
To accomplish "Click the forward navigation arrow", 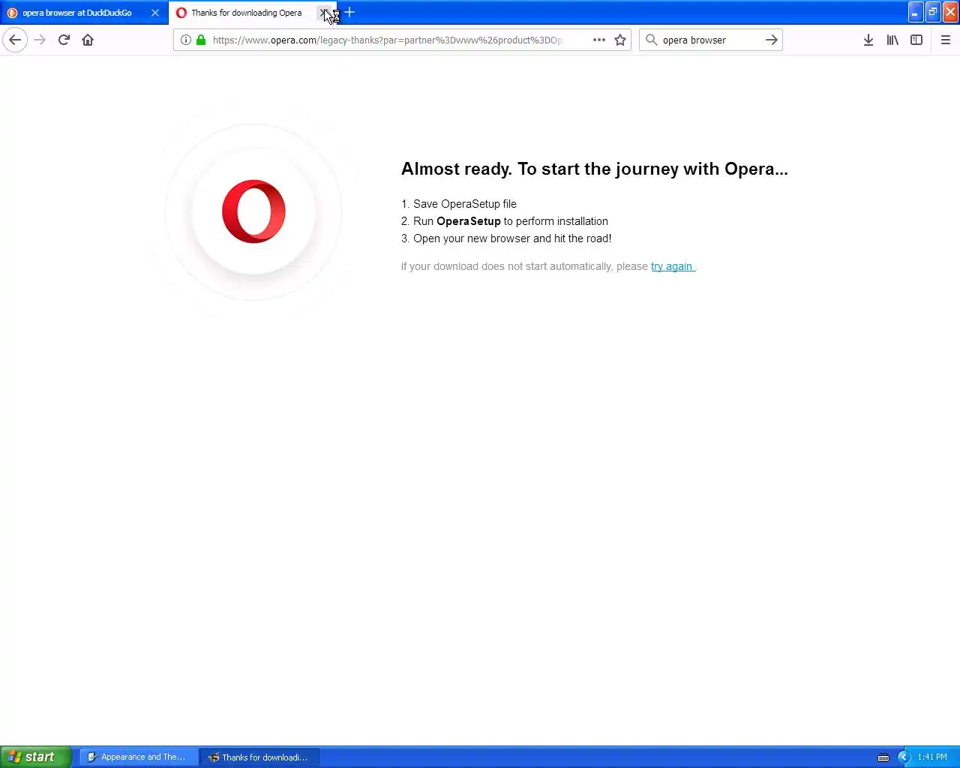I will (40, 40).
